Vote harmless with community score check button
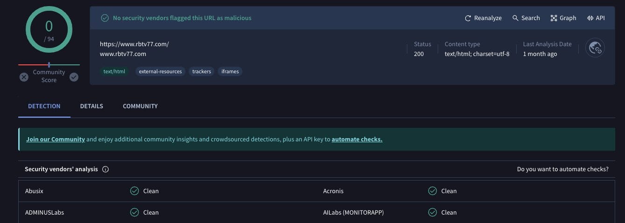 74,77
